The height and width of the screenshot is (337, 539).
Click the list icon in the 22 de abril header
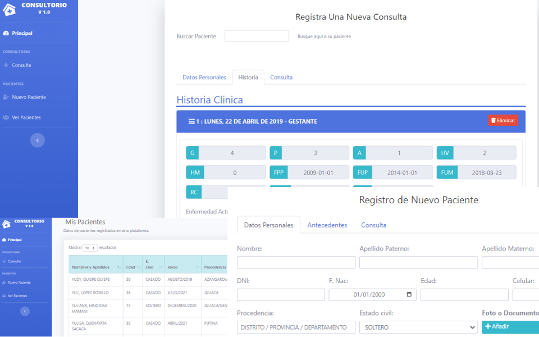(x=191, y=121)
